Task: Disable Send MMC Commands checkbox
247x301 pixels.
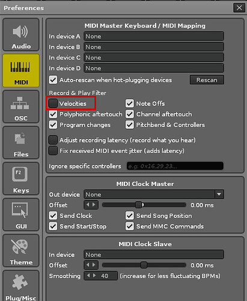Action: tap(130, 226)
